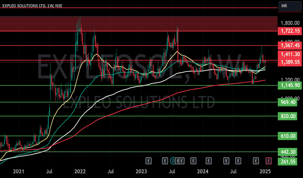Image resolution: width=303 pixels, height=178 pixels.
Task: Click the Jul label between 2021 and 2022
Action: pos(49,171)
